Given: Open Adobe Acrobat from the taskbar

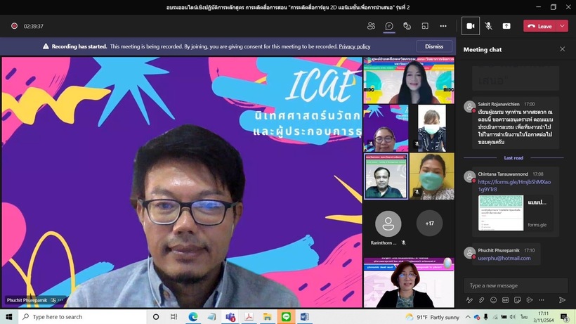Looking at the screenshot, I should (249, 317).
